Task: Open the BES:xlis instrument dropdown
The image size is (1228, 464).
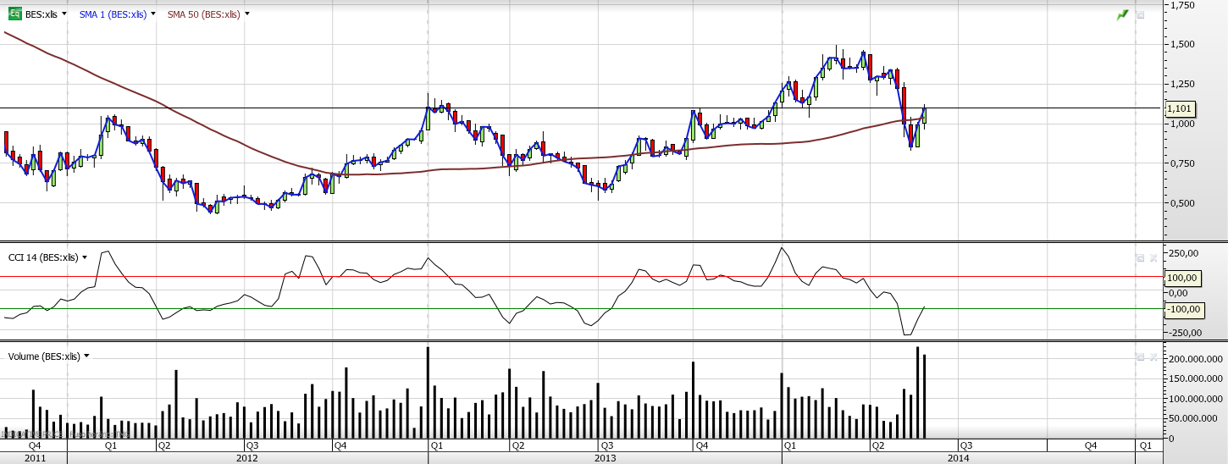Action: pyautogui.click(x=64, y=14)
